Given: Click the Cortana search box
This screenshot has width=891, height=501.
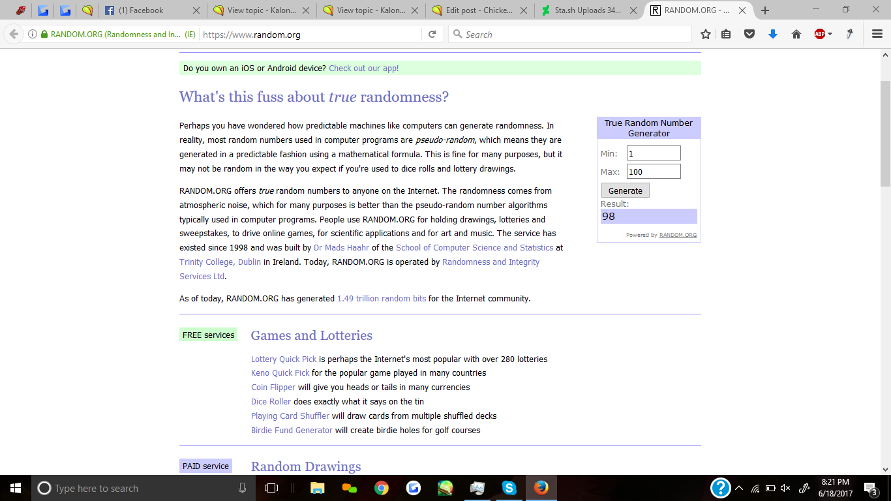Looking at the screenshot, I should click(x=143, y=488).
